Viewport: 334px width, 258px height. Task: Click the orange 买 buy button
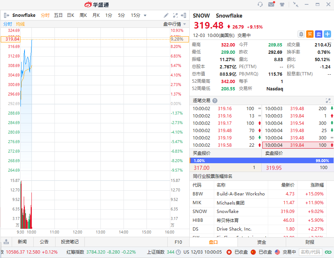coord(310,34)
